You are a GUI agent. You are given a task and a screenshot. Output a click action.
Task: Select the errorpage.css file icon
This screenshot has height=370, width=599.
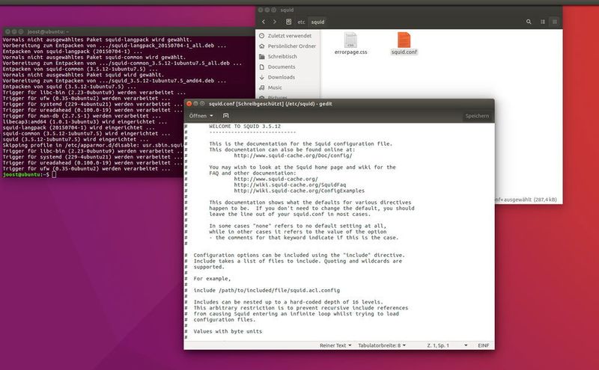(350, 40)
